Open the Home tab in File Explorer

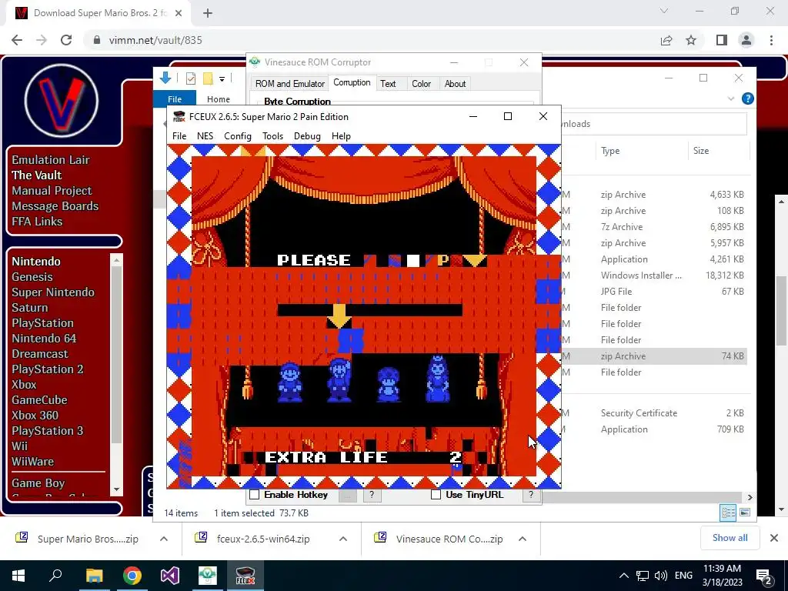218,99
